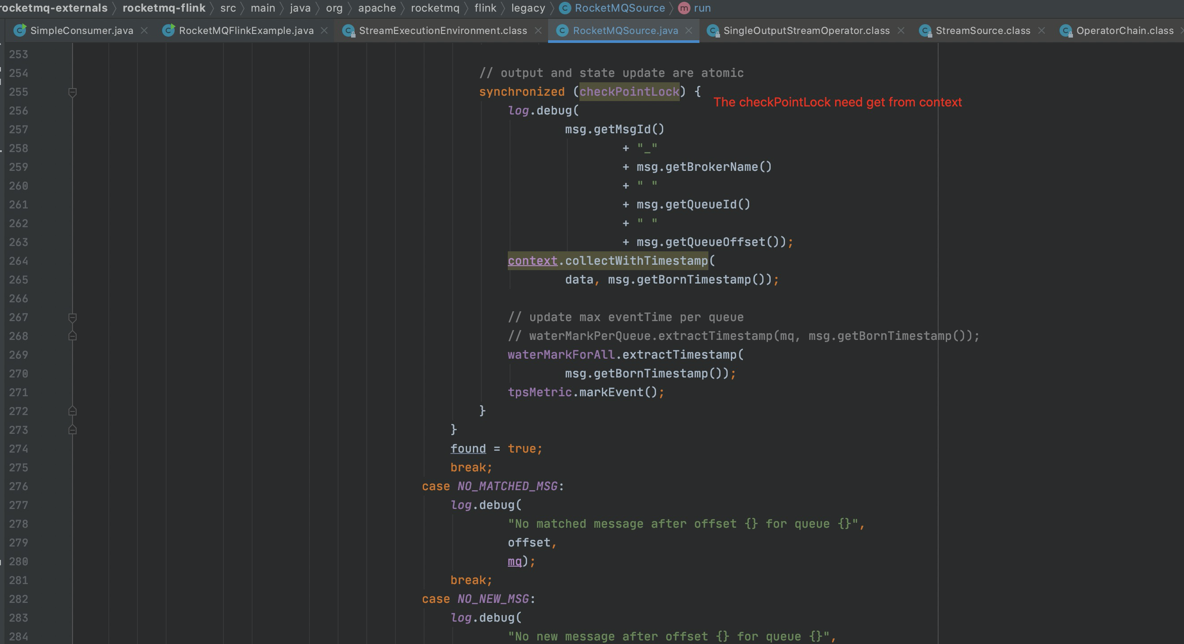The width and height of the screenshot is (1184, 644).
Task: Click fold end marker at line 273
Action: click(x=72, y=430)
